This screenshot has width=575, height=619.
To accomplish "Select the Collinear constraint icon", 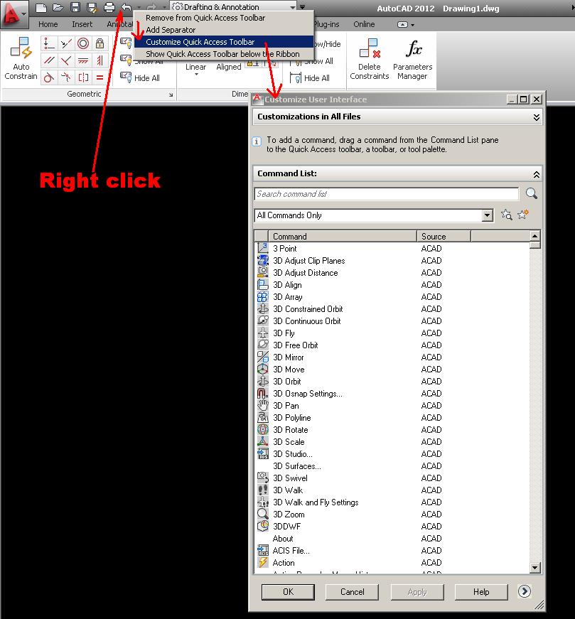I will point(66,43).
